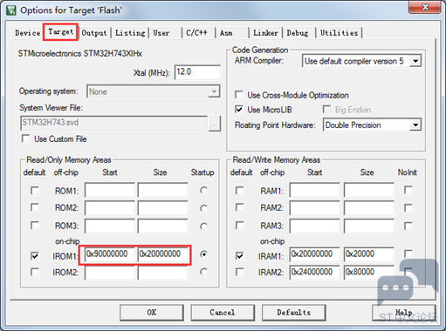Viewport: 446px width, 331px height.
Task: Open the Debug tab
Action: 298,33
